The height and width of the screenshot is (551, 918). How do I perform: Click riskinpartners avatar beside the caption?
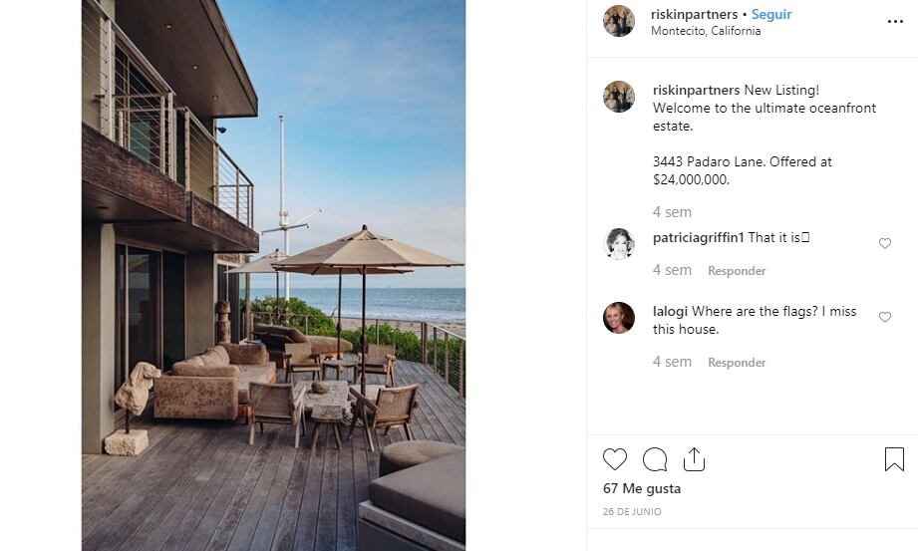click(619, 97)
